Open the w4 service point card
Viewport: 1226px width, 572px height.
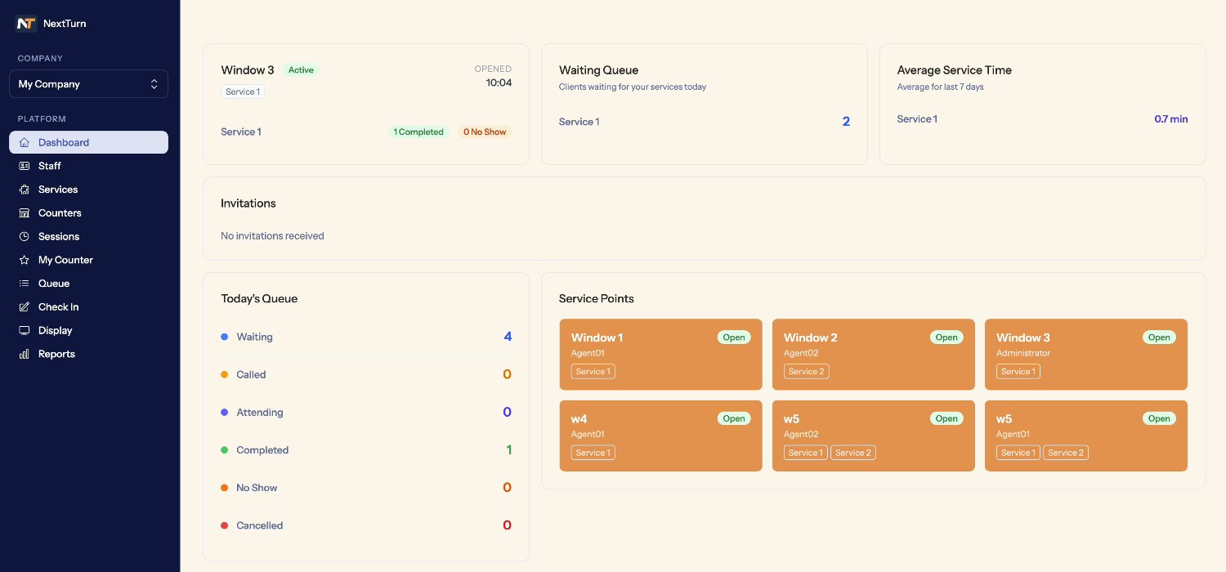pos(660,436)
